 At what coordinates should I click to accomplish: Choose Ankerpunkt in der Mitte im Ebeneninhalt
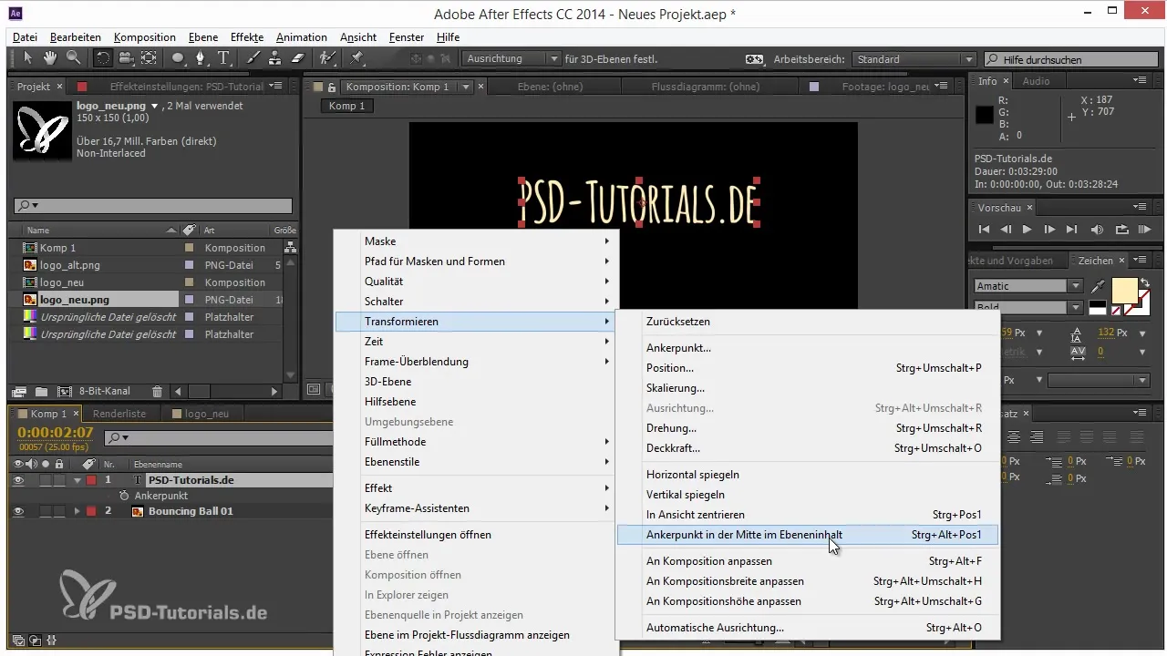coord(808,535)
